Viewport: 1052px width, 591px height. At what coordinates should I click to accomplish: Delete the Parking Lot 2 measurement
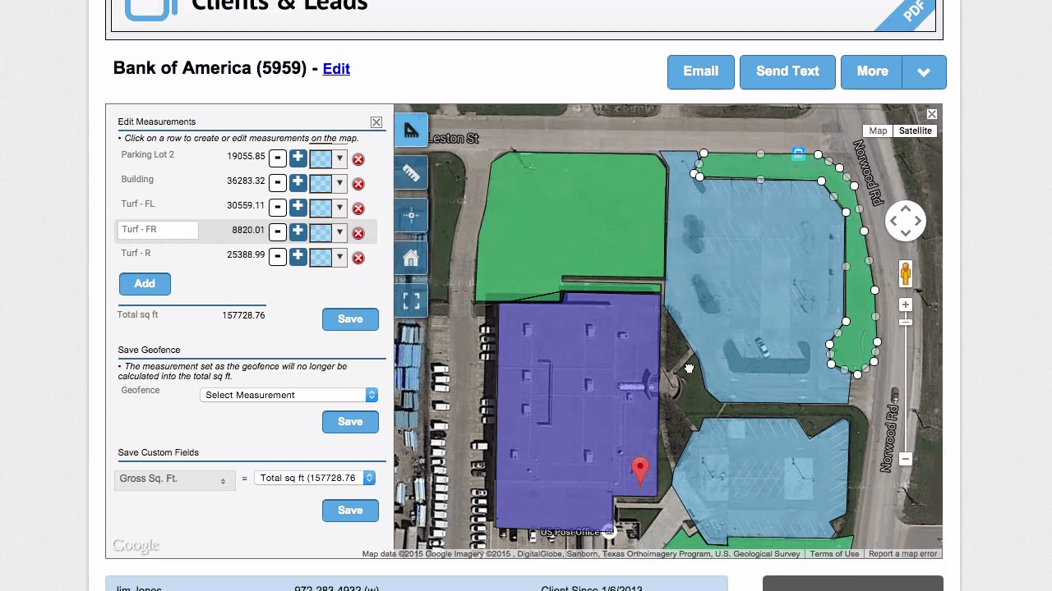[358, 159]
